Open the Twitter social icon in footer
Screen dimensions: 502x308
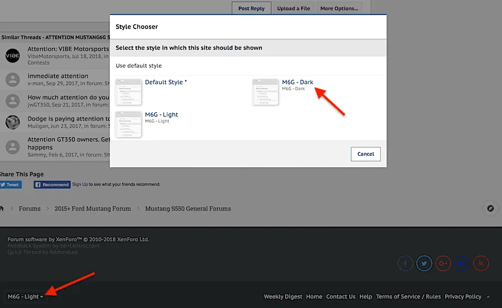pos(424,263)
